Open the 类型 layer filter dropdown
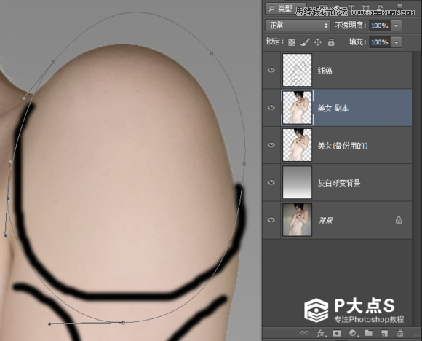 coord(287,9)
